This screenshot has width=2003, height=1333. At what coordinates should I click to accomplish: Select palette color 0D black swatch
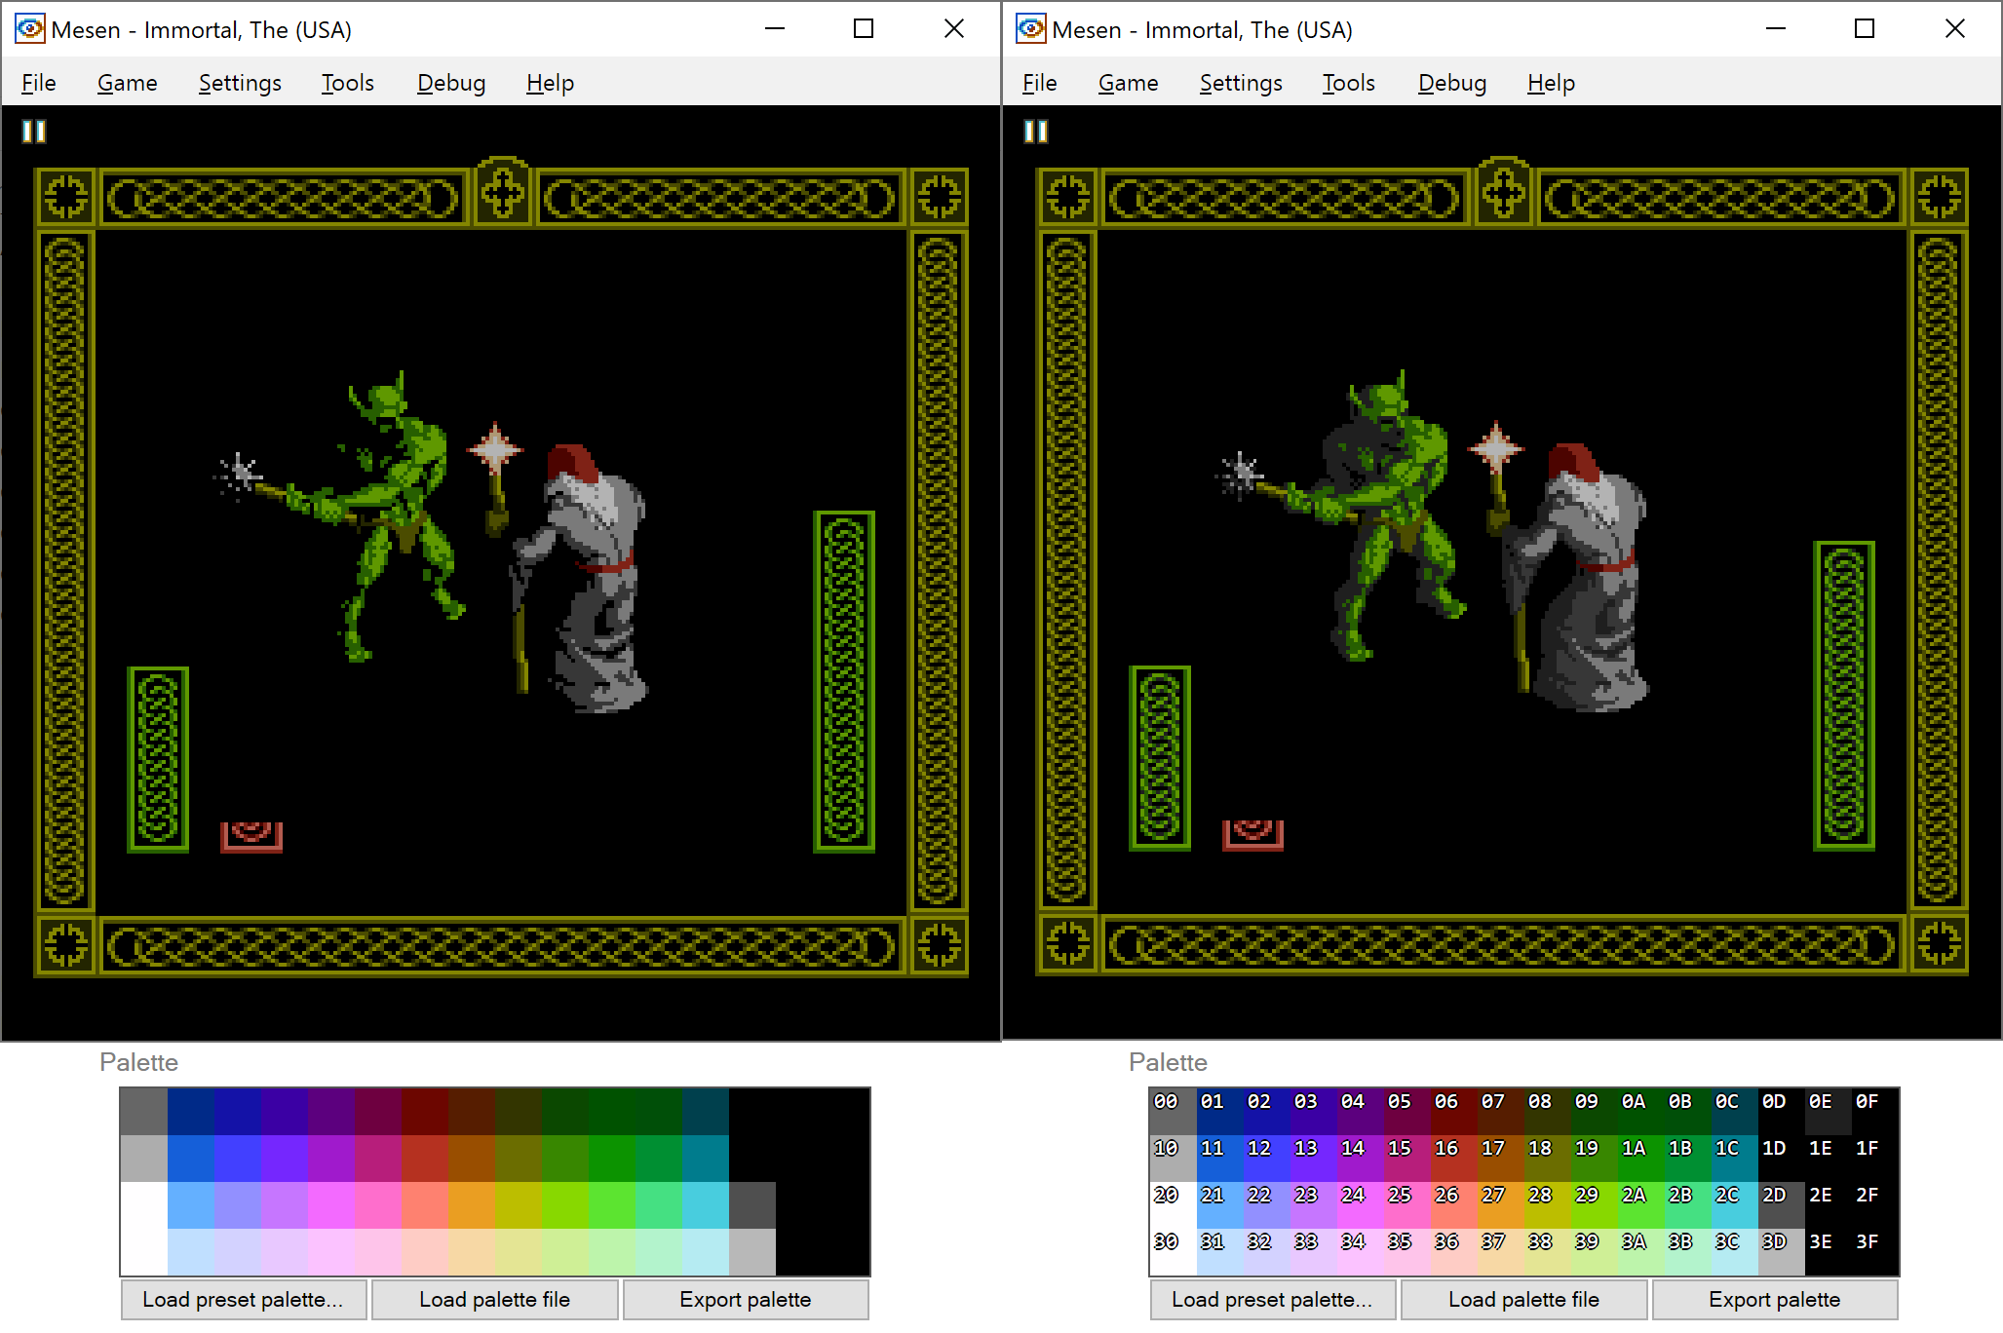pos(1782,1112)
